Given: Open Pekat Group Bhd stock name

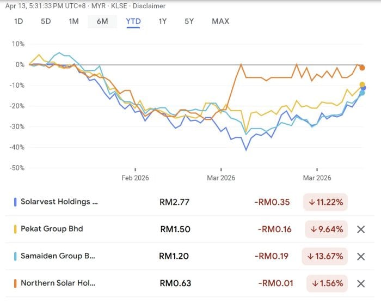Looking at the screenshot, I should (52, 229).
